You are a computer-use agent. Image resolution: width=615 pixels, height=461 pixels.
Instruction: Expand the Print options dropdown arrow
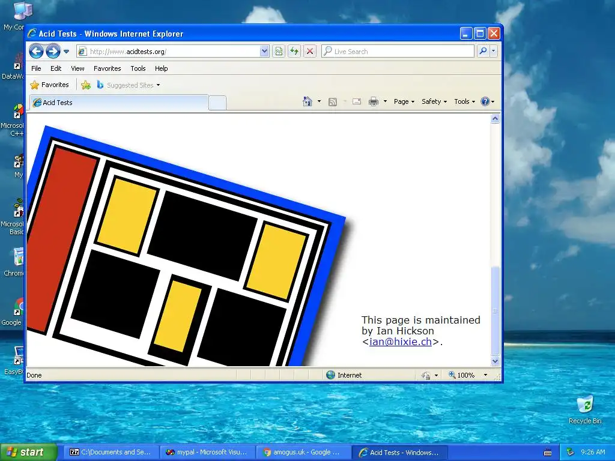click(x=385, y=101)
